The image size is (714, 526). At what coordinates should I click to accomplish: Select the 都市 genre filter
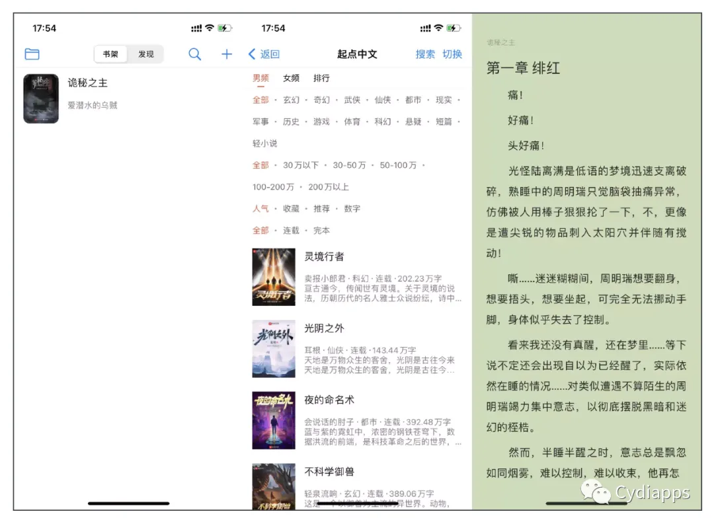pos(413,100)
